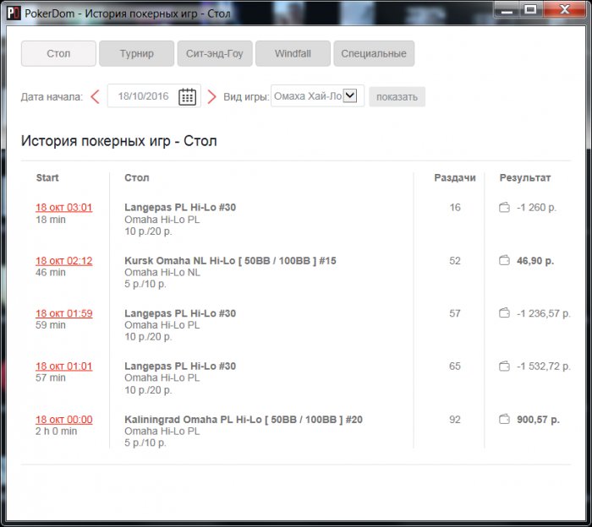Minimize the PokerDom window
The height and width of the screenshot is (527, 592).
[x=507, y=9]
